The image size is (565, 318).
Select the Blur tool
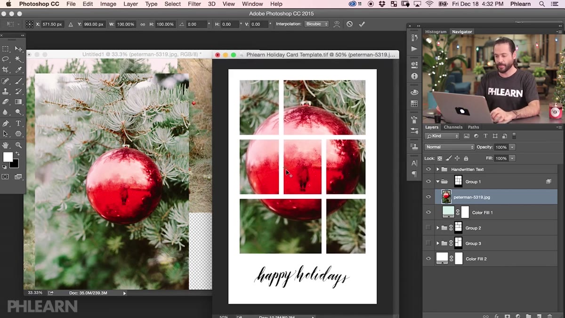click(6, 112)
